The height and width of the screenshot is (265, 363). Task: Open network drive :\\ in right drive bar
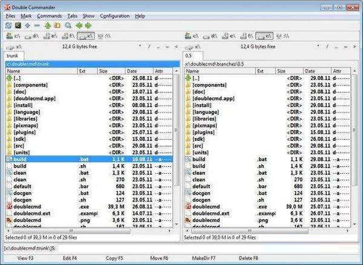pyautogui.click(x=283, y=36)
